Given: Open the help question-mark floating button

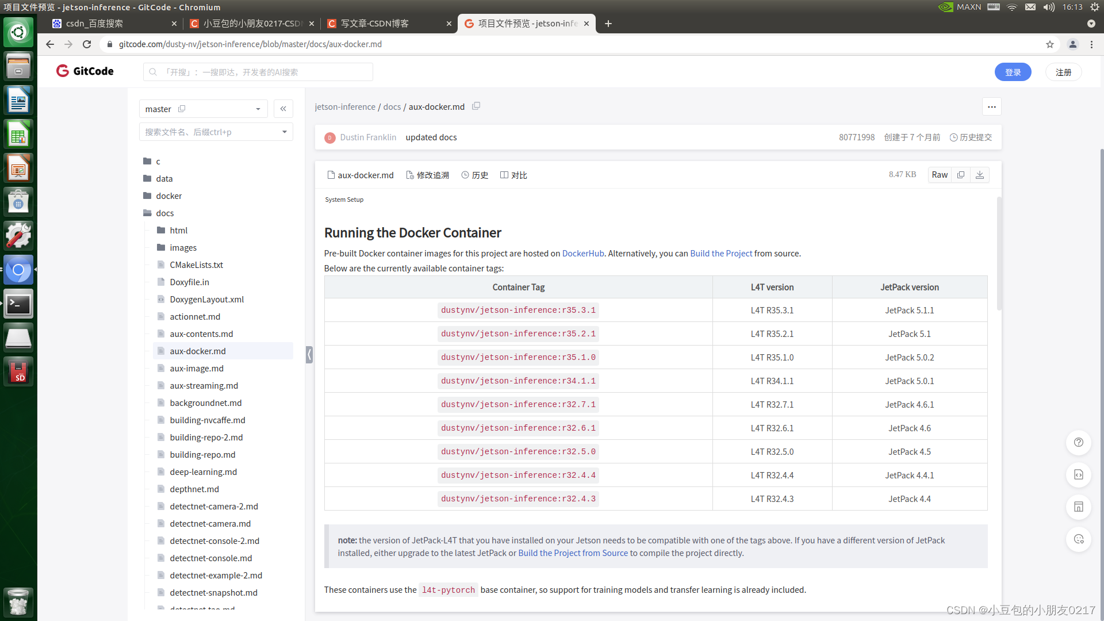Looking at the screenshot, I should pyautogui.click(x=1079, y=442).
